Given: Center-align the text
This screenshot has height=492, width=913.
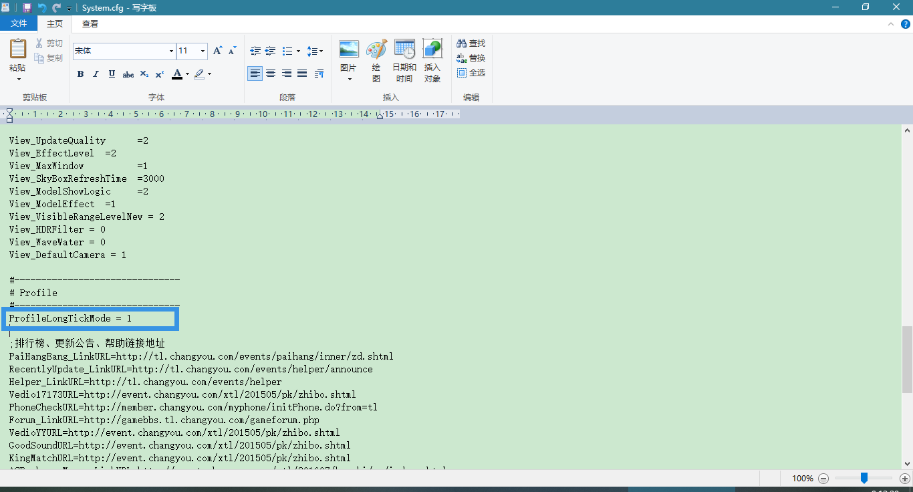Looking at the screenshot, I should (271, 74).
